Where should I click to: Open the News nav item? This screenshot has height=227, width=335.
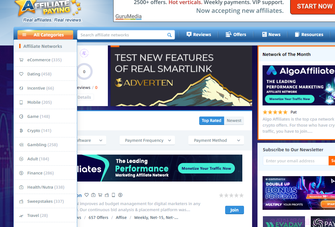click(271, 35)
